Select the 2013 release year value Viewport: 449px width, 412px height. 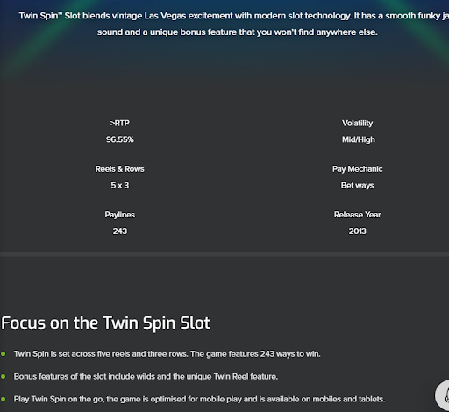358,231
